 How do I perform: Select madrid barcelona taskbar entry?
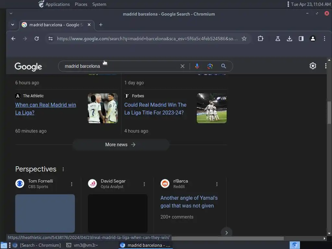(146, 245)
